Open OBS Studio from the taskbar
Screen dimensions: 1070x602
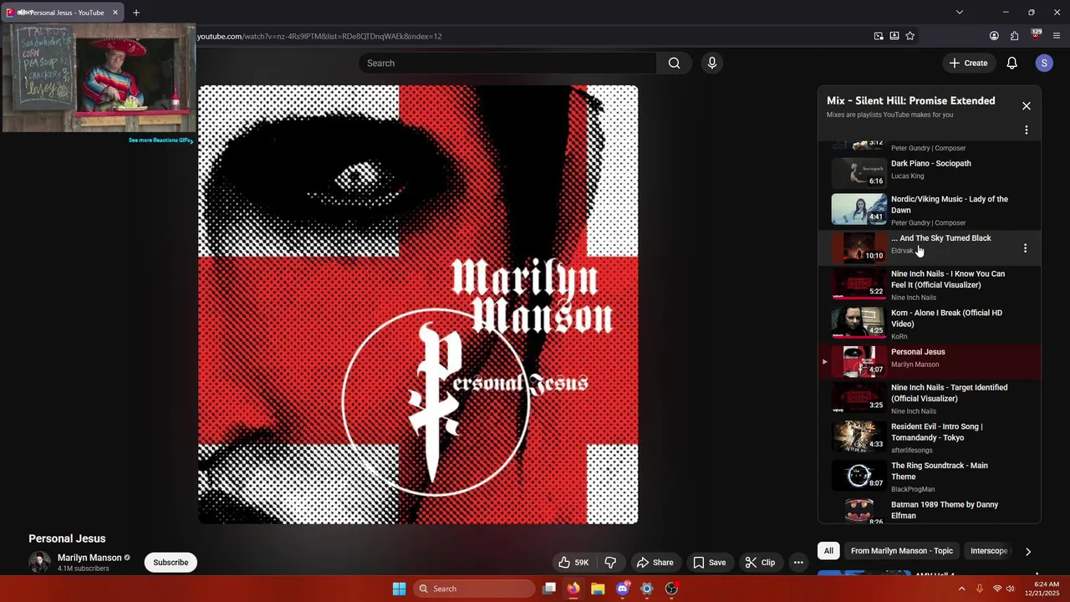tap(671, 589)
